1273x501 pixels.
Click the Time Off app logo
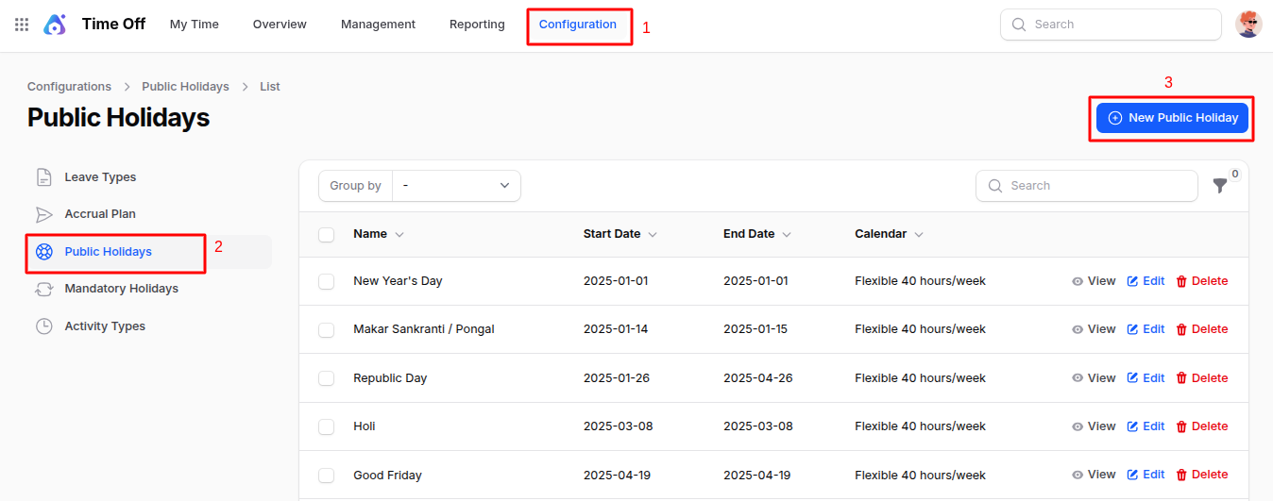55,25
